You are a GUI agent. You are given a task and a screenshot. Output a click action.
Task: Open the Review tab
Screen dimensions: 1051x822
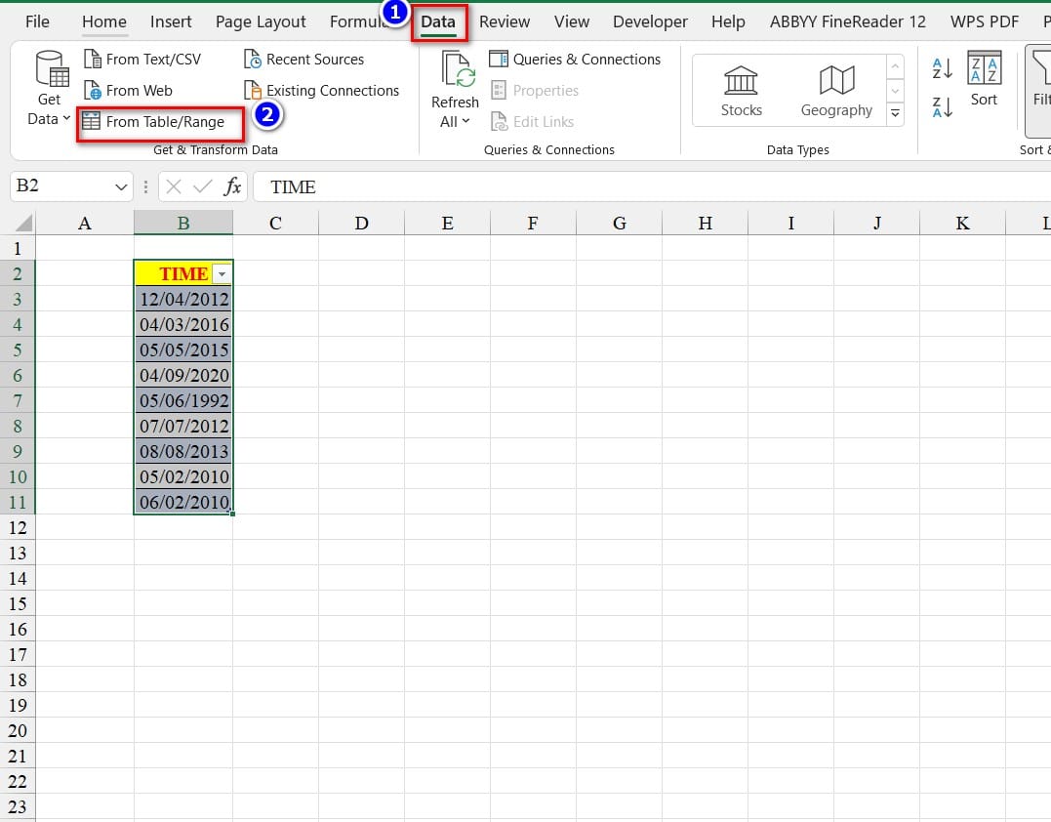[505, 21]
